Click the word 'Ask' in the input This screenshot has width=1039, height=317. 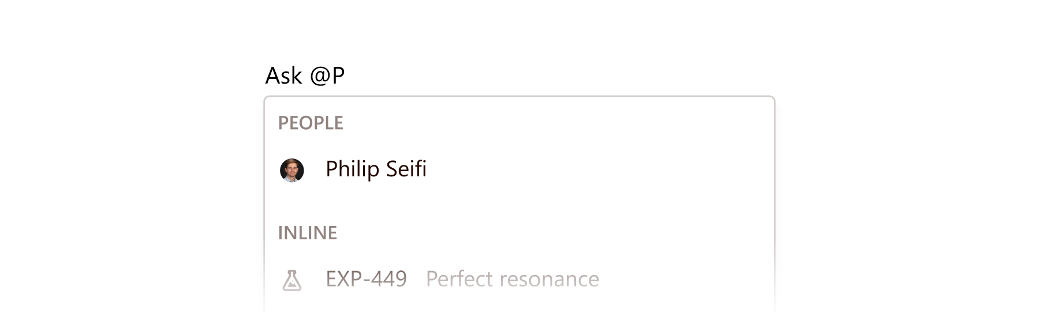(x=283, y=76)
